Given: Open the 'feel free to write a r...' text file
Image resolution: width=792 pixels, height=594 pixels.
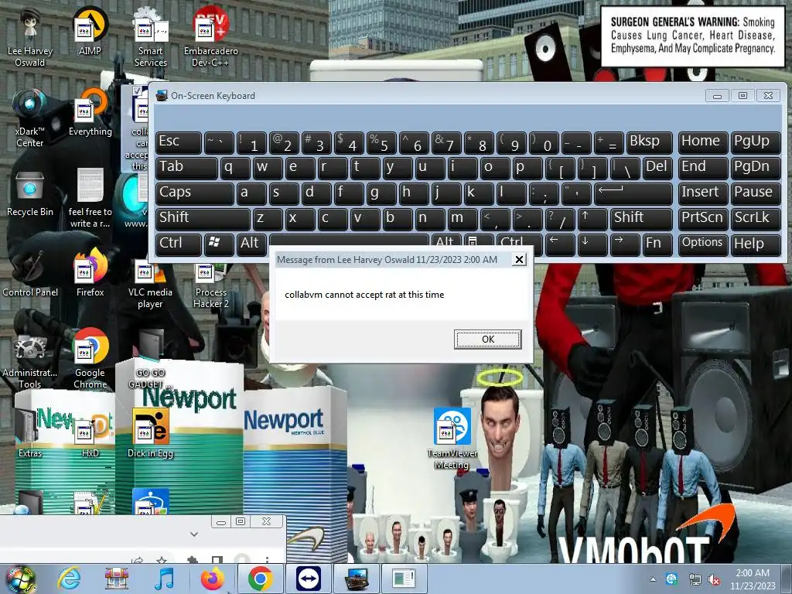Looking at the screenshot, I should [90, 199].
